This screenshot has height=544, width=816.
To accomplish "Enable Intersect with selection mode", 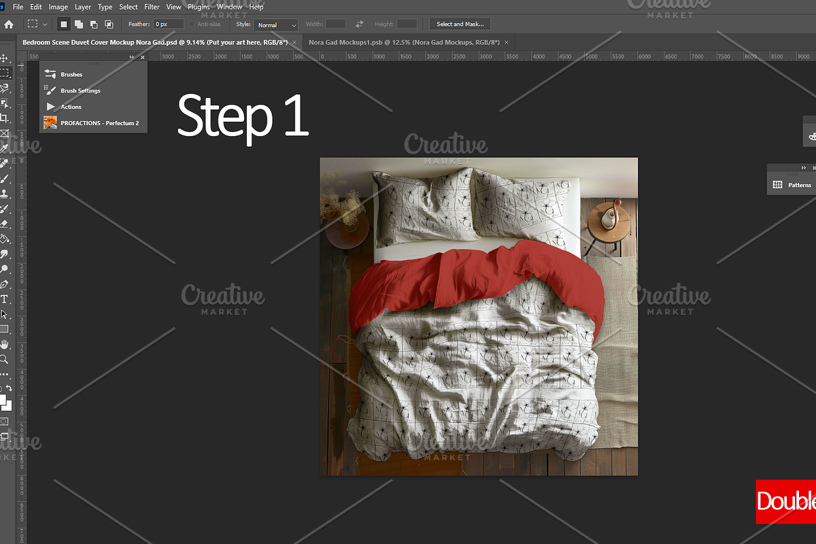I will [109, 24].
